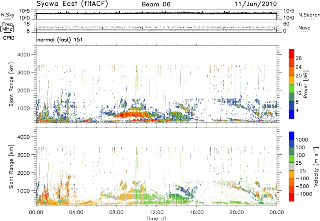Click the date '11/Jun/2010'
320x221 pixels.
tap(256, 4)
